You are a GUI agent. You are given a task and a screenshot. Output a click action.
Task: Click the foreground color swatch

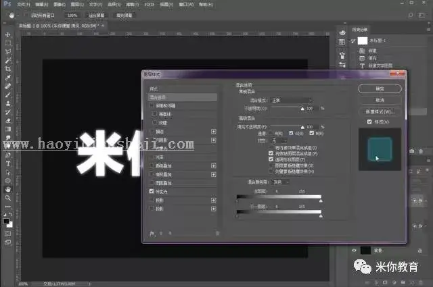[6, 221]
